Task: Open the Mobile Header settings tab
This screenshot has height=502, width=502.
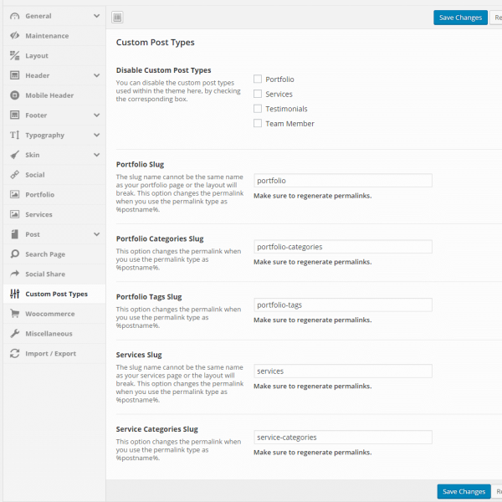Action: pyautogui.click(x=49, y=95)
